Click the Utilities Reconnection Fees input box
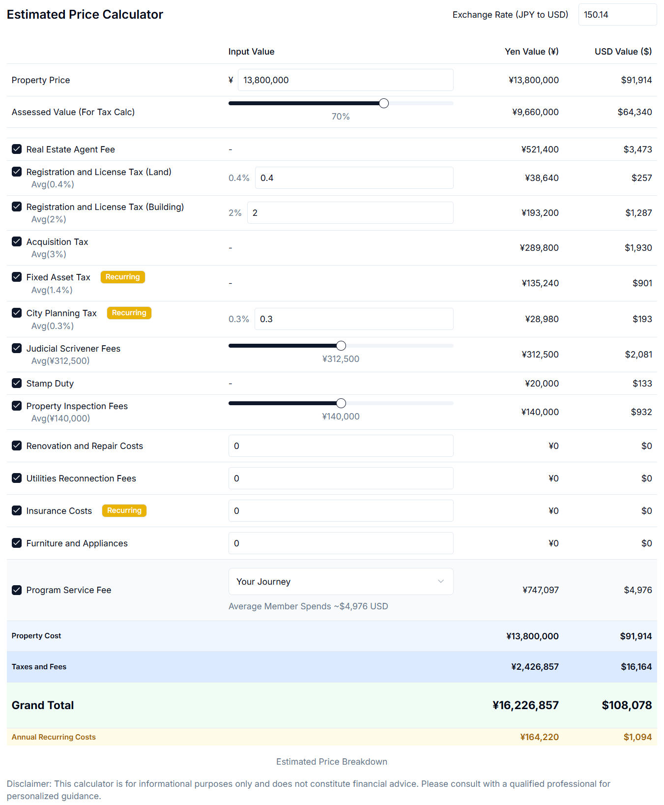 (341, 478)
